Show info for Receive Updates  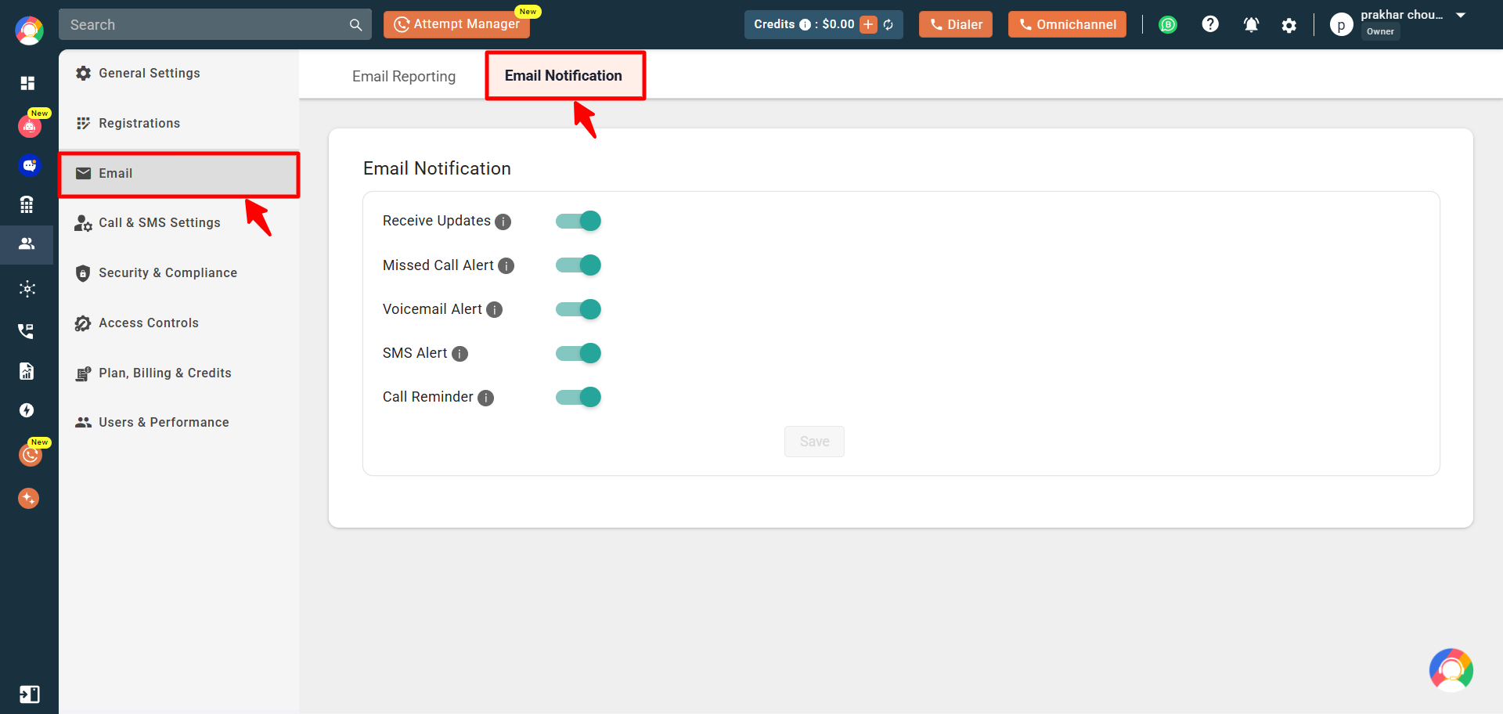pyautogui.click(x=503, y=222)
